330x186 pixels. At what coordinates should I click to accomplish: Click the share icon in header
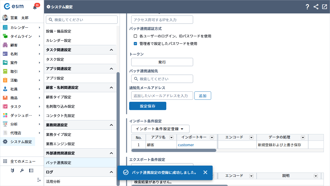[x=316, y=7]
